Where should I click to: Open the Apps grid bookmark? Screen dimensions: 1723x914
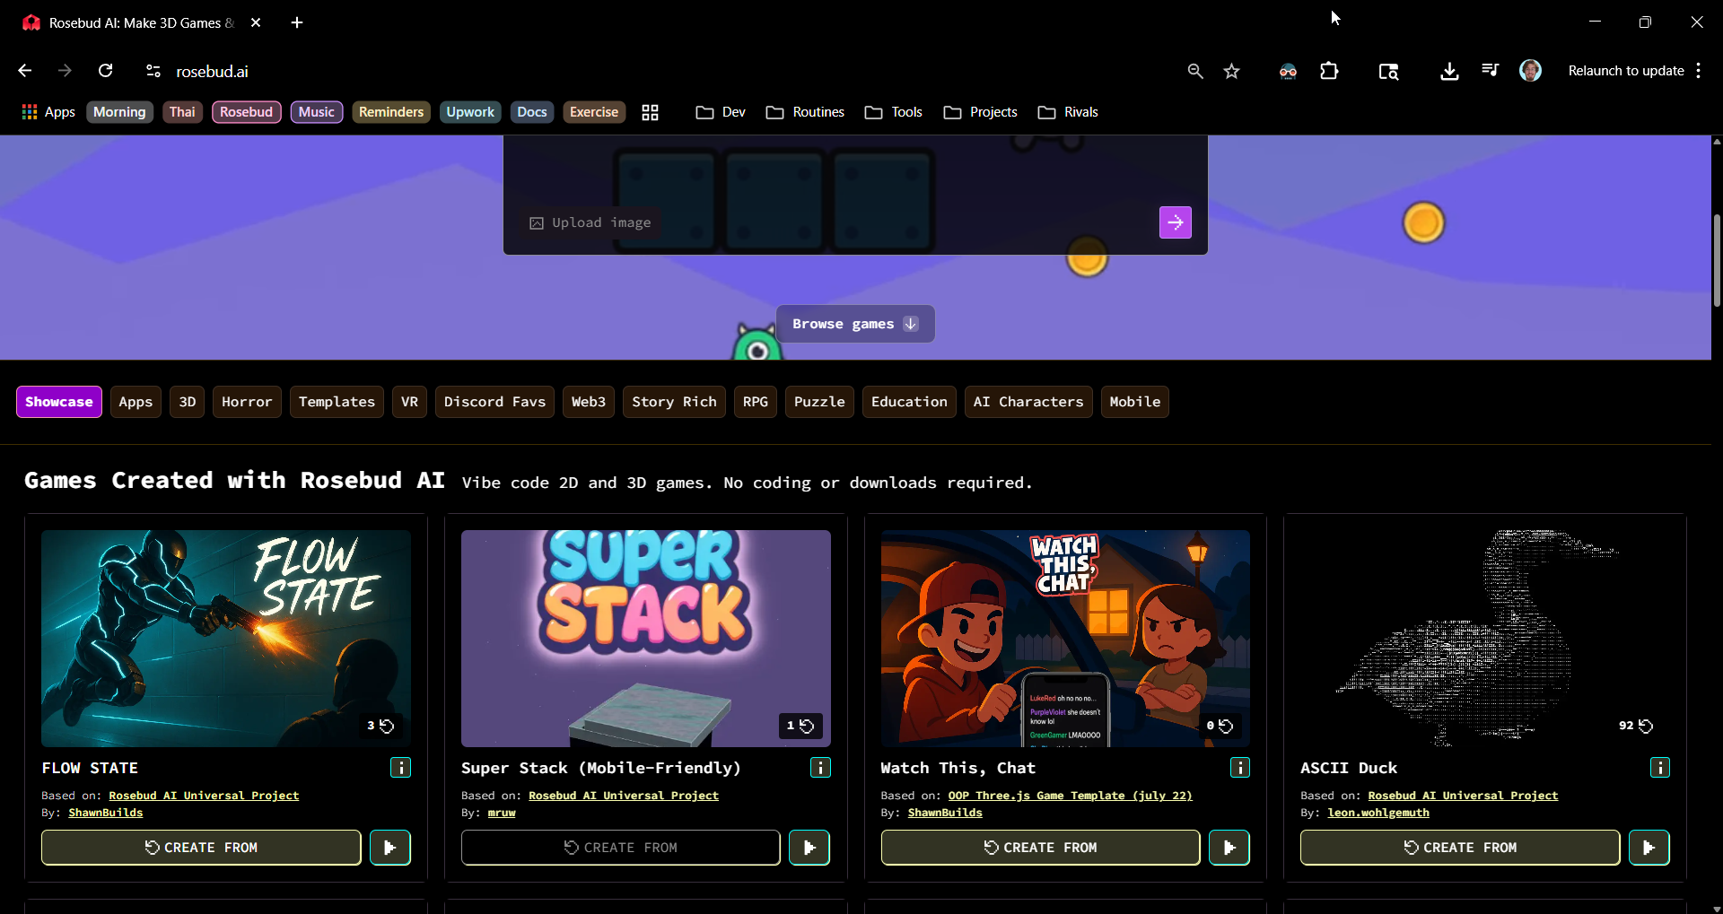pos(48,112)
